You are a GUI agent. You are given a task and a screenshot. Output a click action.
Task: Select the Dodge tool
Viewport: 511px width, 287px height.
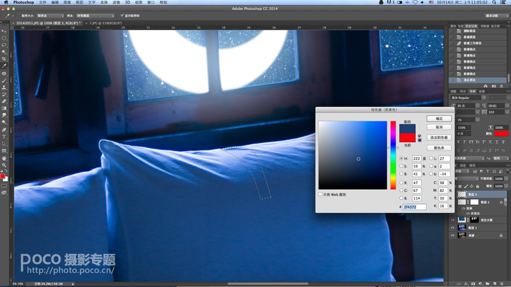click(4, 122)
